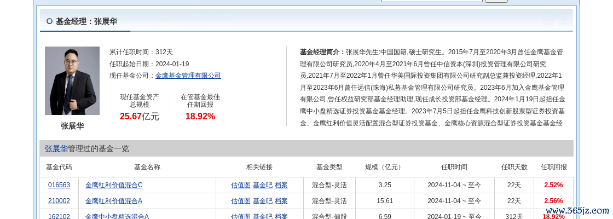Click the button beside the top search field
Screen dimensions: 613x219
point(496,1)
